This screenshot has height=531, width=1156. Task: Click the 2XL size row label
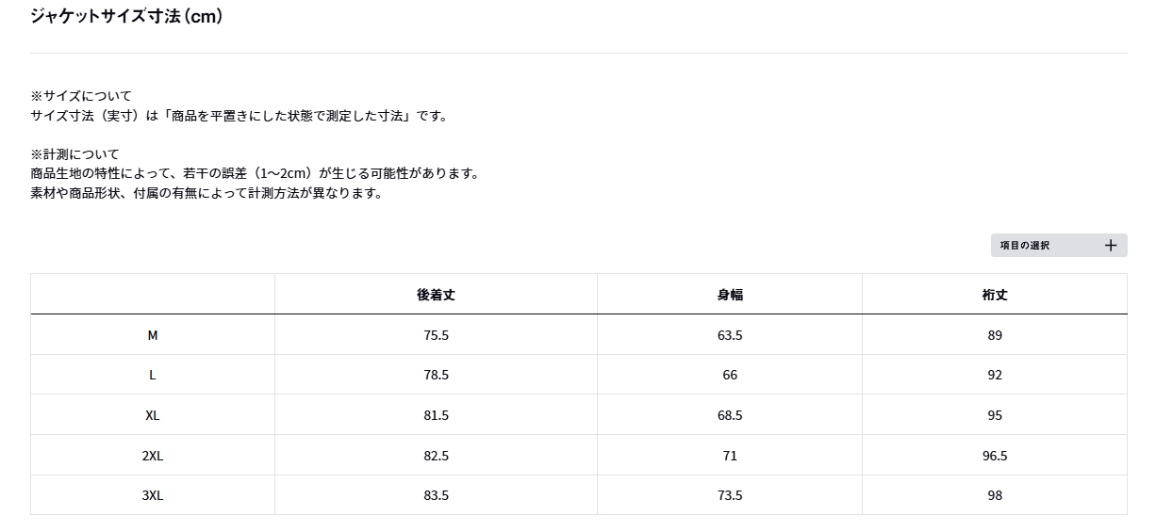pyautogui.click(x=153, y=456)
